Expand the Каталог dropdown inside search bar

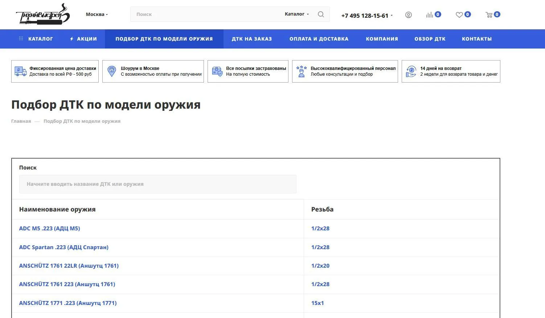(296, 14)
